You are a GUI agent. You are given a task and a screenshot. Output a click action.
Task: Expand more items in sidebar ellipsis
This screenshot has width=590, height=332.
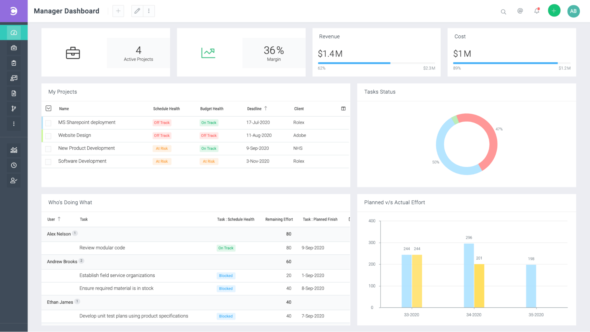(14, 124)
